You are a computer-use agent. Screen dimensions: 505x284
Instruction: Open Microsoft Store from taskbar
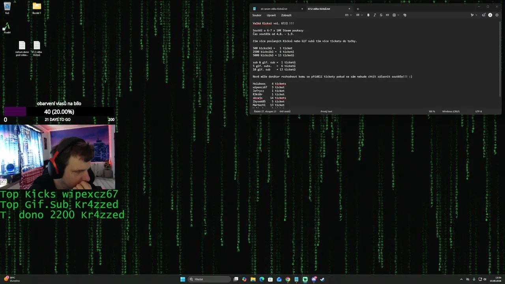270,279
